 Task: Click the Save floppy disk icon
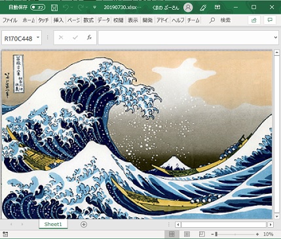54,8
